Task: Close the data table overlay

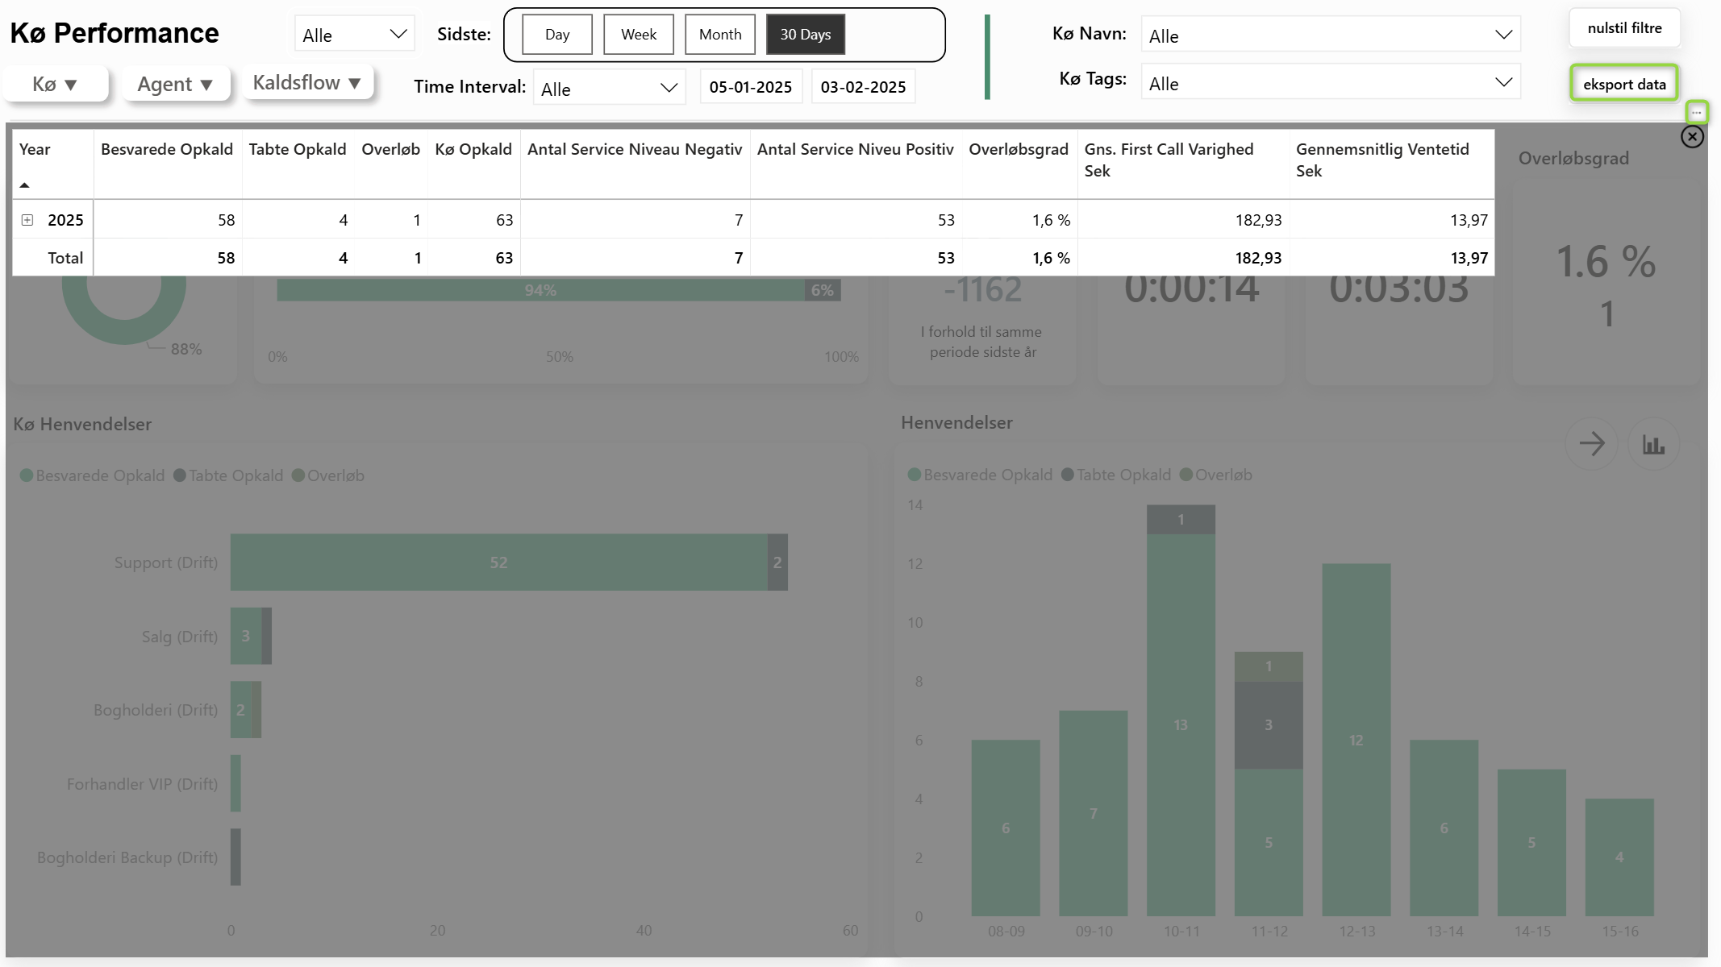Action: pos(1692,137)
